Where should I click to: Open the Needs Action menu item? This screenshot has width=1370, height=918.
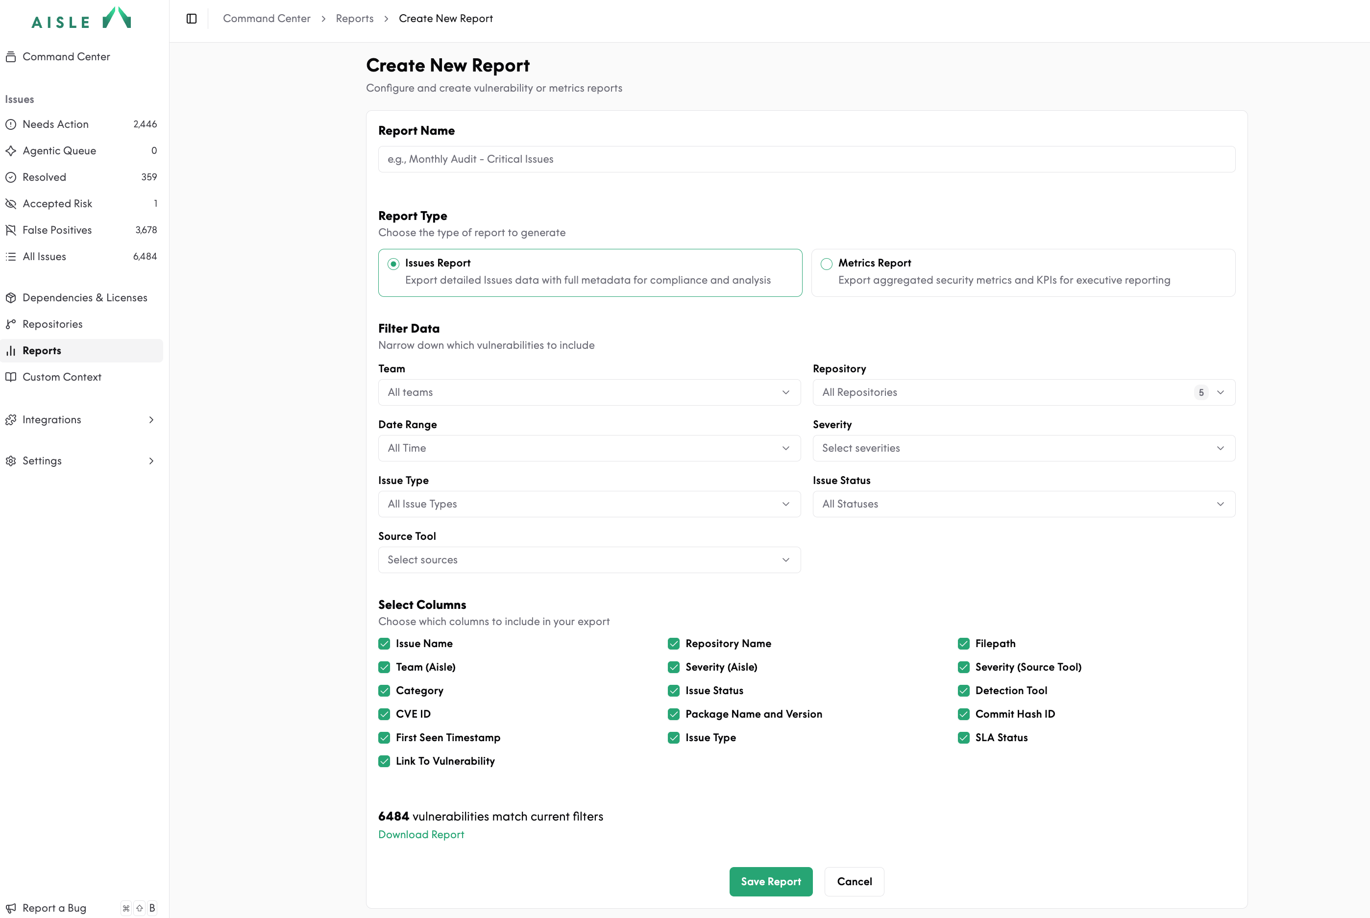pyautogui.click(x=81, y=124)
